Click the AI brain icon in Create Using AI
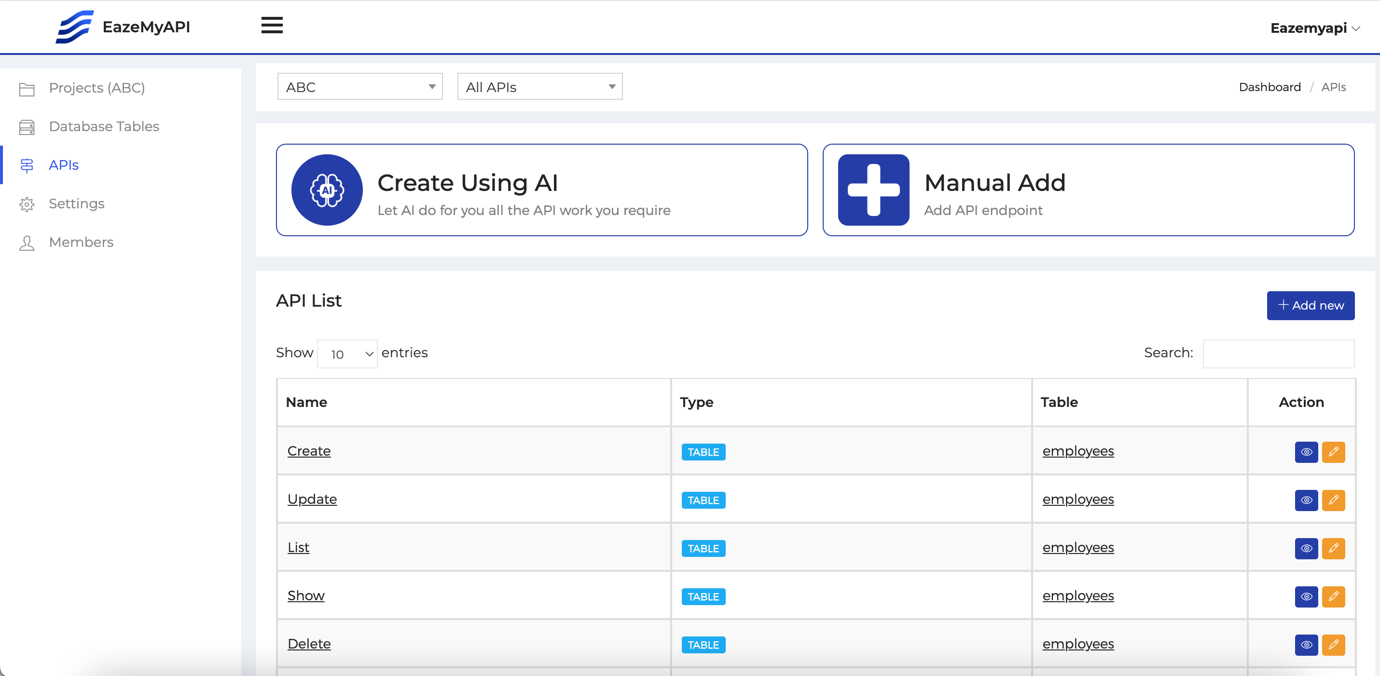 tap(327, 189)
